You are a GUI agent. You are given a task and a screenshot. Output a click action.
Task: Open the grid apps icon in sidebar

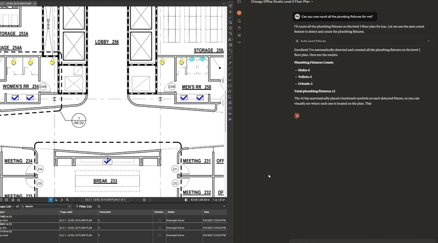click(239, 35)
